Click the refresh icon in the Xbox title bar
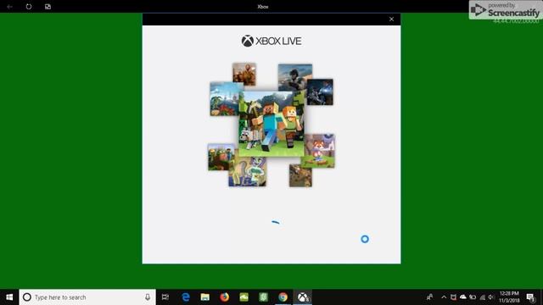Viewport: 543px width, 305px height. point(29,7)
